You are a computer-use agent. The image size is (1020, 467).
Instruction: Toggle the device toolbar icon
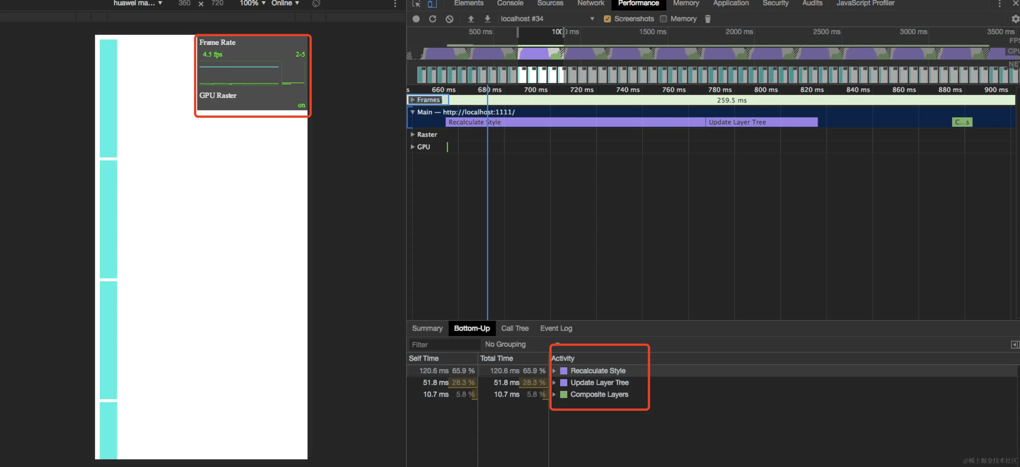432,4
